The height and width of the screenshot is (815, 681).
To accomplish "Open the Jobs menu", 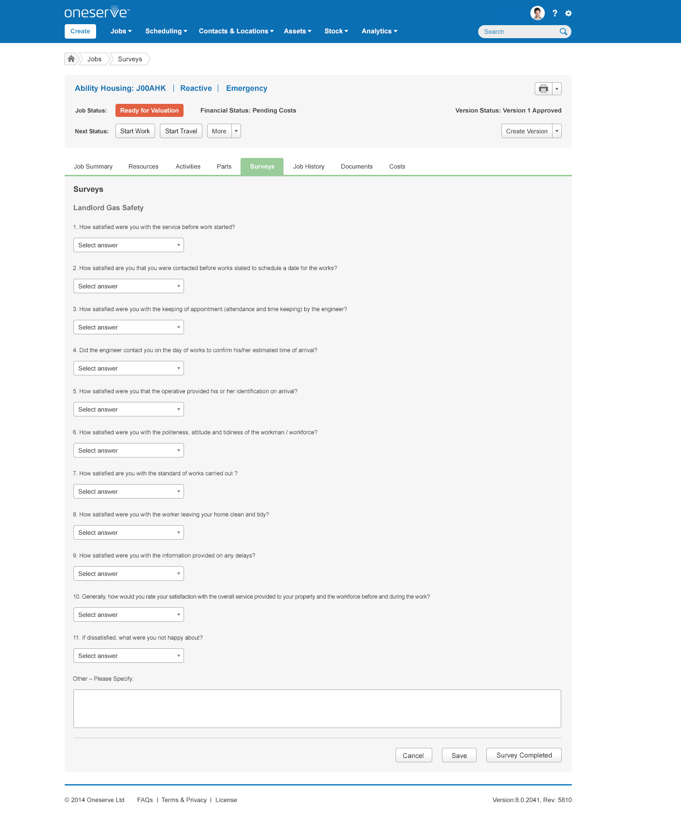I will click(121, 31).
